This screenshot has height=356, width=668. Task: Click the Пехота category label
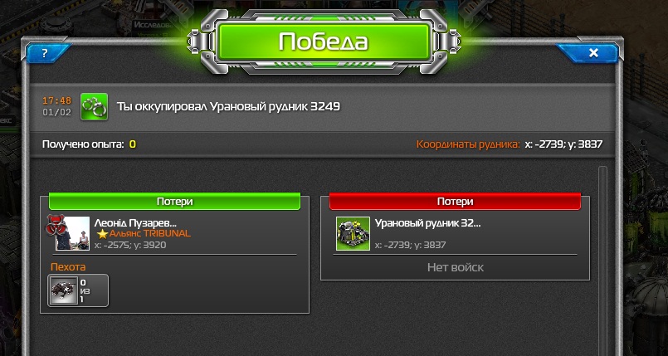[68, 267]
